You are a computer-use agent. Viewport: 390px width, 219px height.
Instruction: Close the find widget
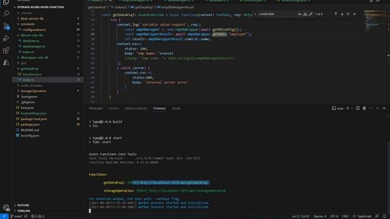click(355, 14)
